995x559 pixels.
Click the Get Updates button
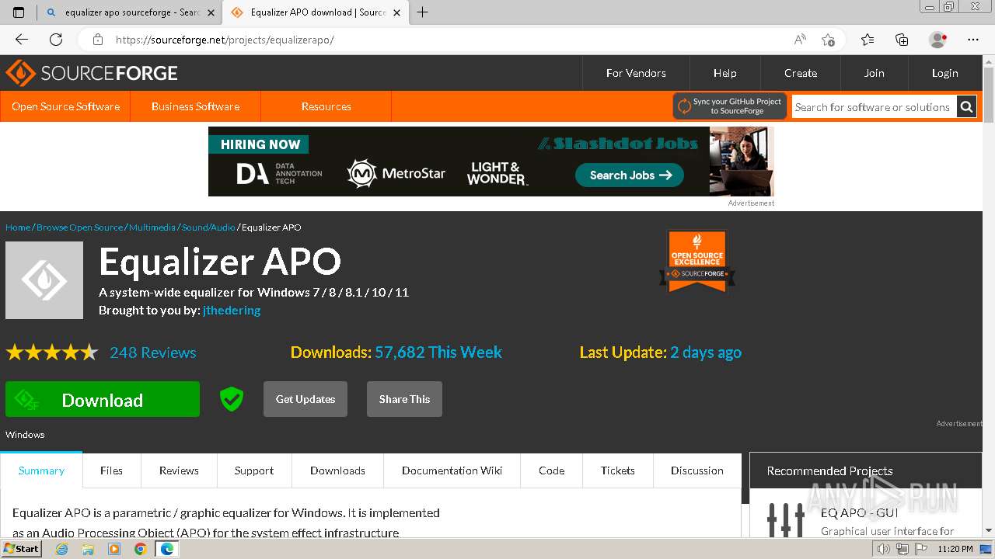click(305, 399)
